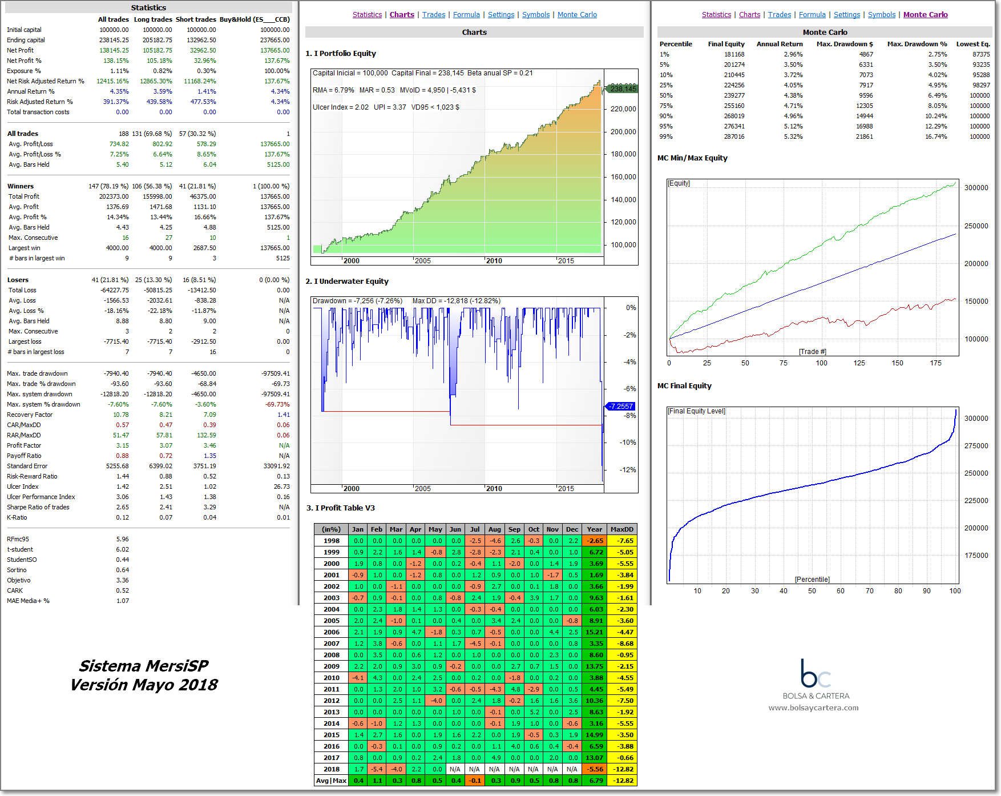Click the 'Lowest Eq.' column header
This screenshot has width=1001, height=796.
click(973, 44)
